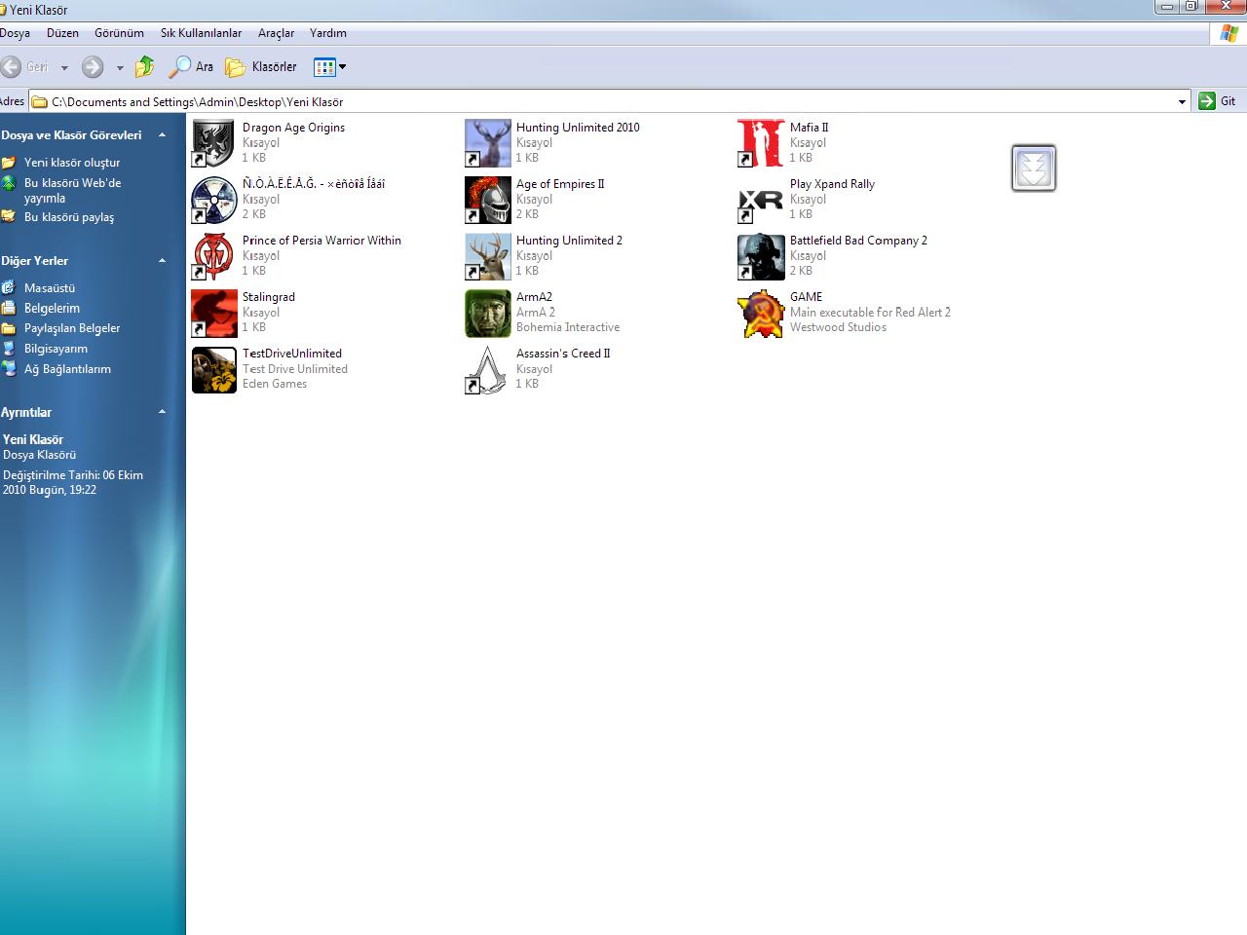Viewport: 1247px width, 935px height.
Task: Click the floating double-arrow widget
Action: pyautogui.click(x=1034, y=168)
